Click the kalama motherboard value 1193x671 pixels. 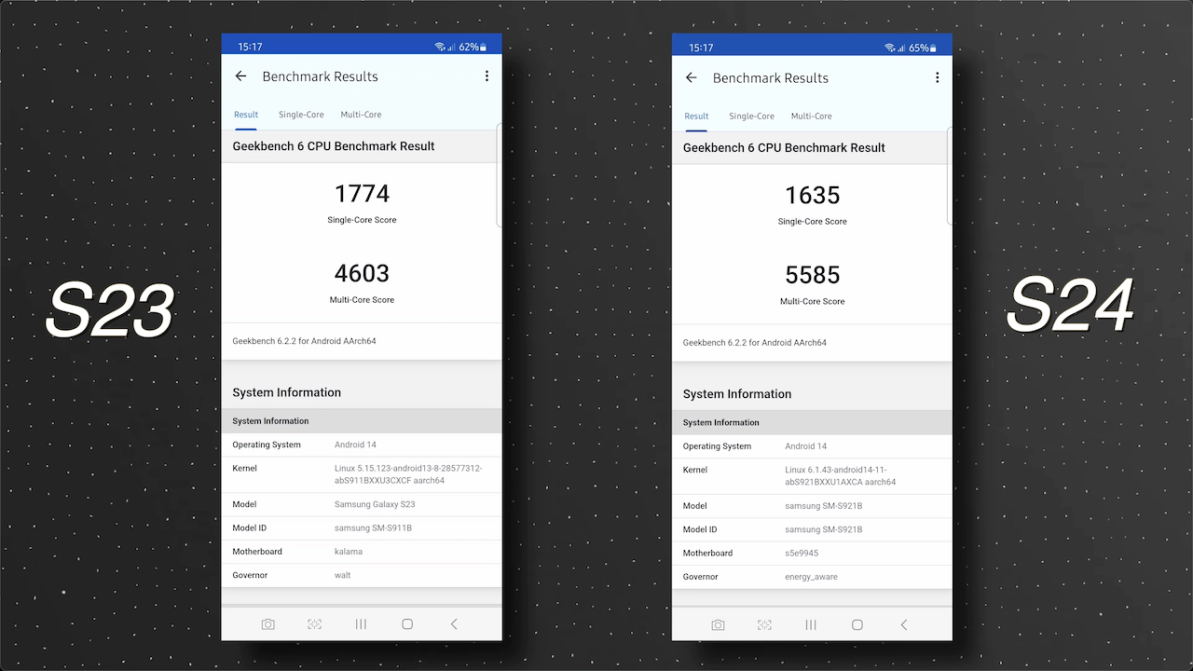click(x=348, y=552)
